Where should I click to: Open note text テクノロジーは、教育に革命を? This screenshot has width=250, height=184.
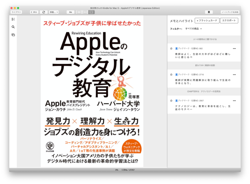click(x=203, y=108)
